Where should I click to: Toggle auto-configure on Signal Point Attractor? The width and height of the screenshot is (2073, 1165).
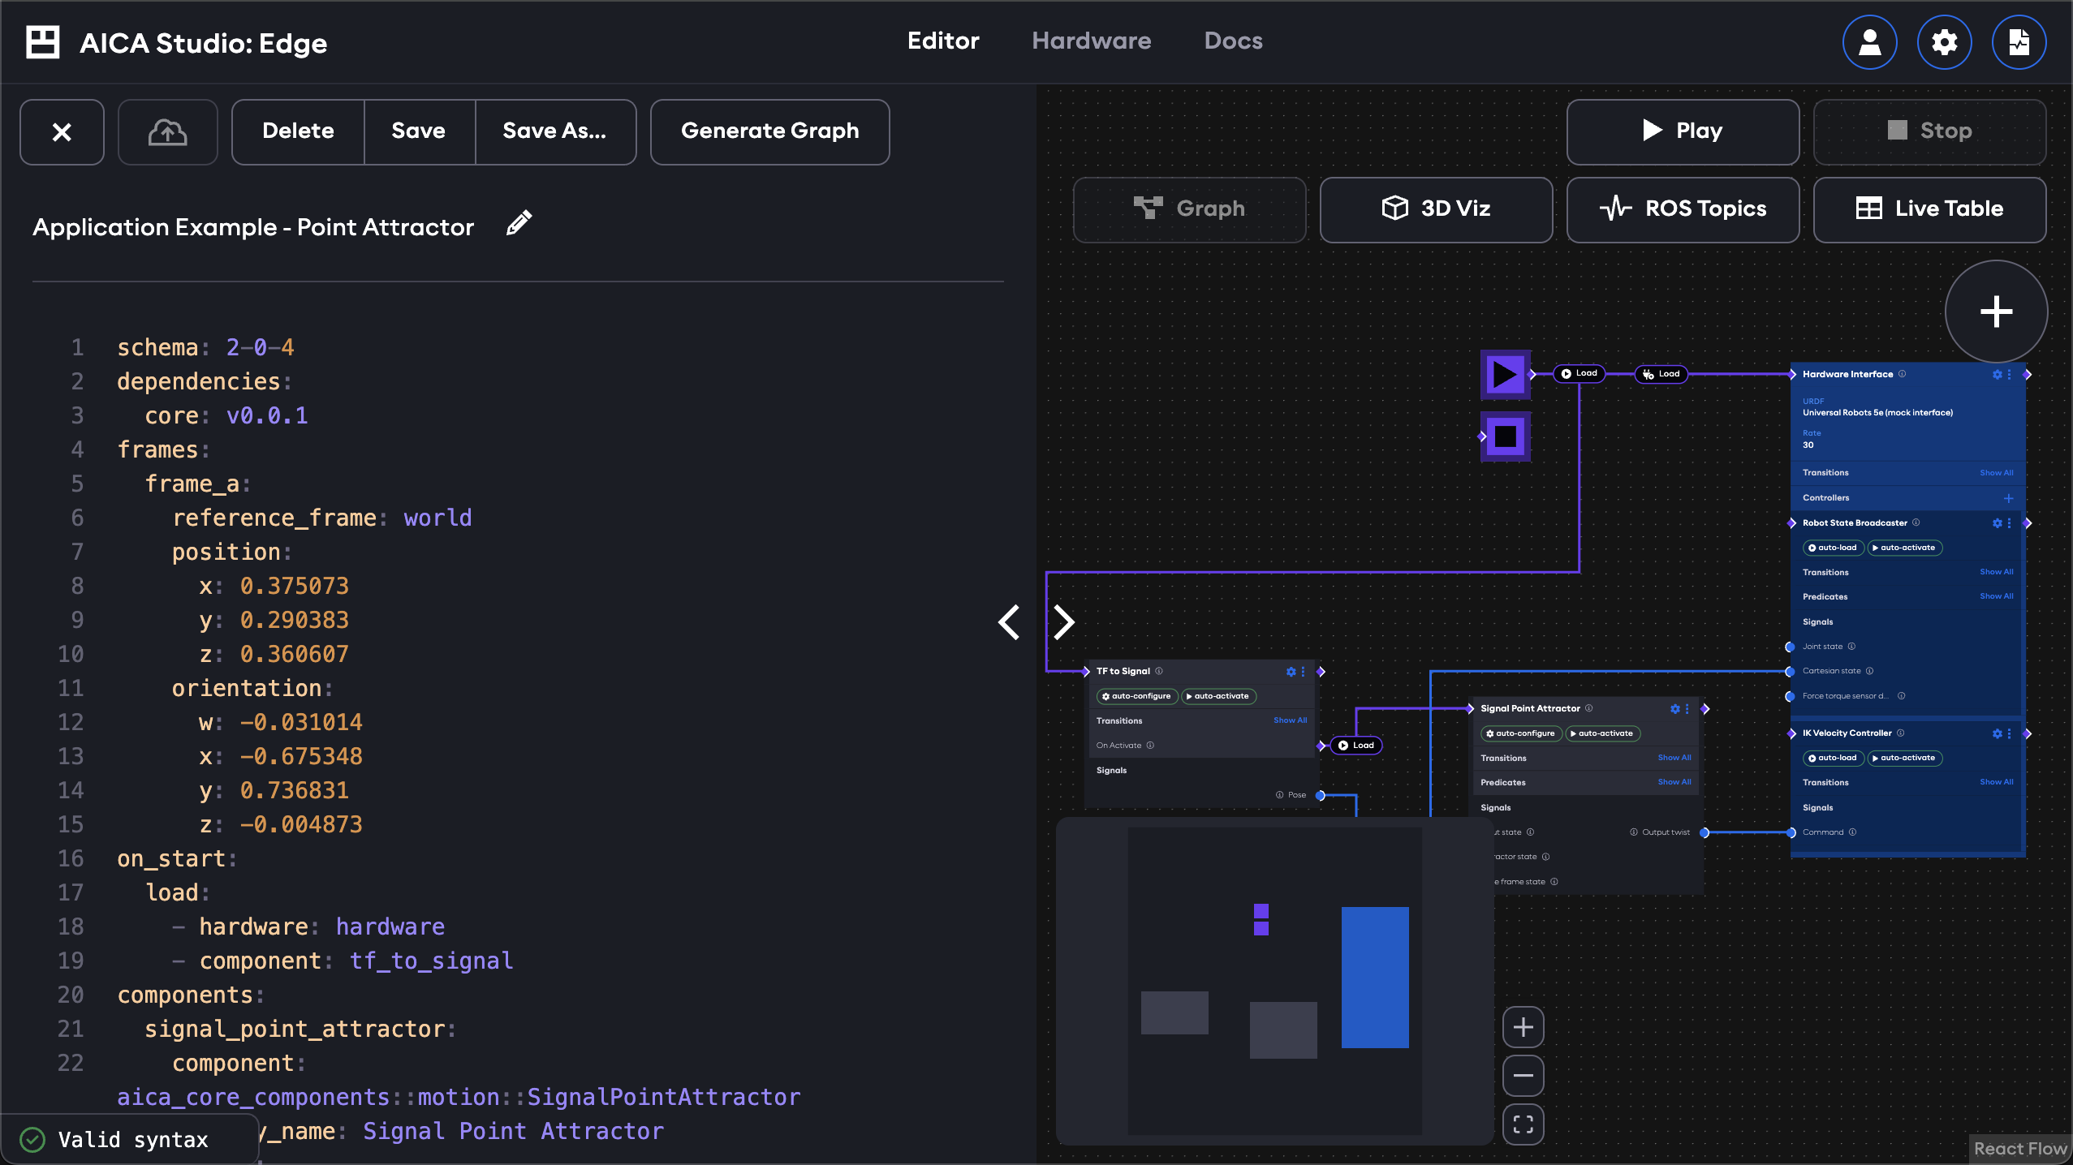click(x=1521, y=733)
